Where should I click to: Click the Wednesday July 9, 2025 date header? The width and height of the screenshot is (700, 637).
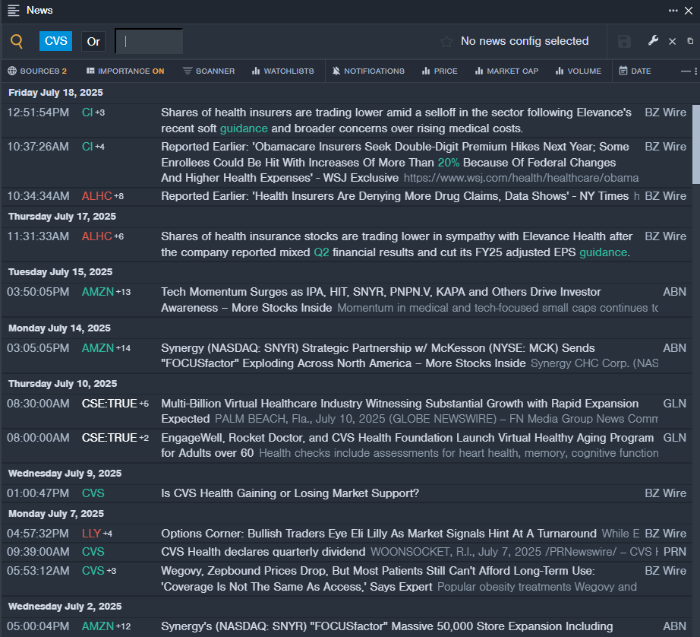[65, 474]
